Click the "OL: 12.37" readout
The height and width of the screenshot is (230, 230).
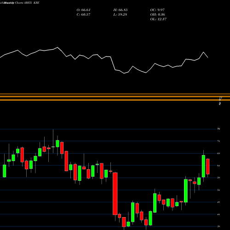(x=158, y=19)
